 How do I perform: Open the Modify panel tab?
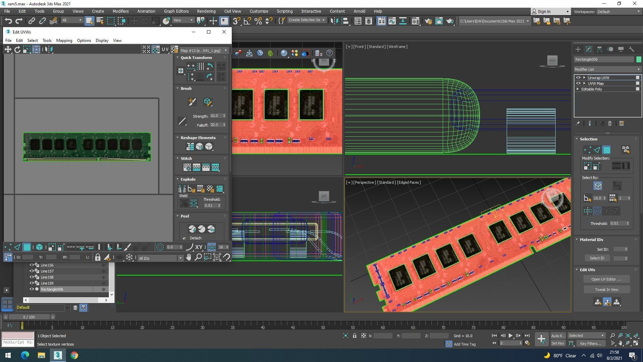click(589, 49)
